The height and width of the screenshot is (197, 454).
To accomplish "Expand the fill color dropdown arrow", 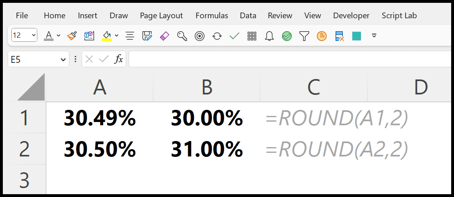I will 116,36.
